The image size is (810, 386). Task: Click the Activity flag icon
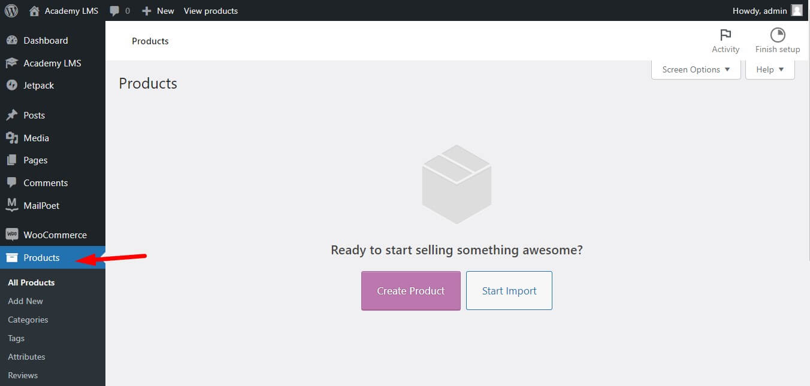(726, 35)
